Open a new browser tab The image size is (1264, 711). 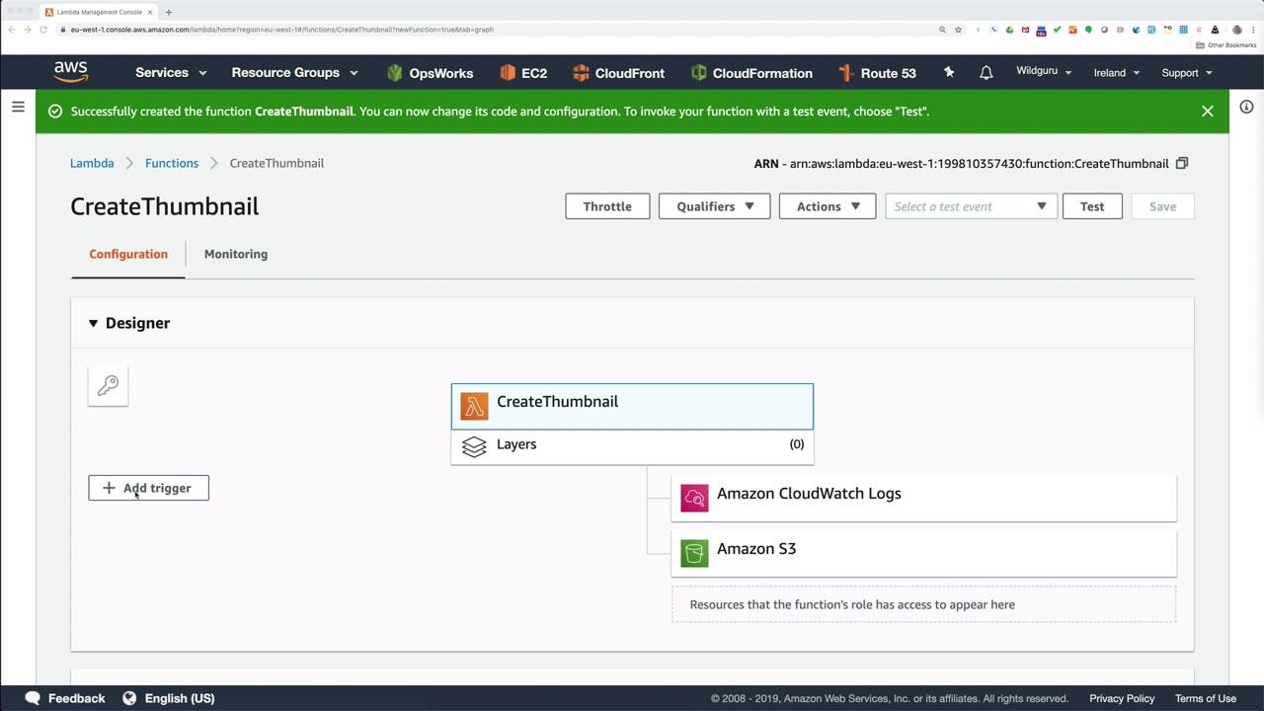[168, 12]
